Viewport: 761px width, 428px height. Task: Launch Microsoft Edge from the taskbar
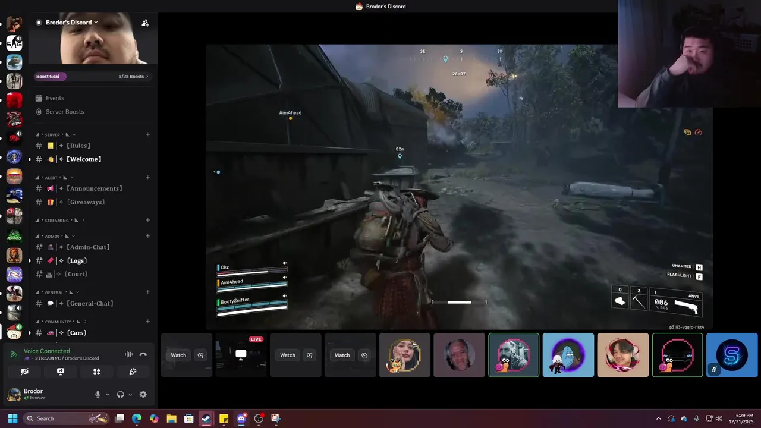click(x=137, y=418)
